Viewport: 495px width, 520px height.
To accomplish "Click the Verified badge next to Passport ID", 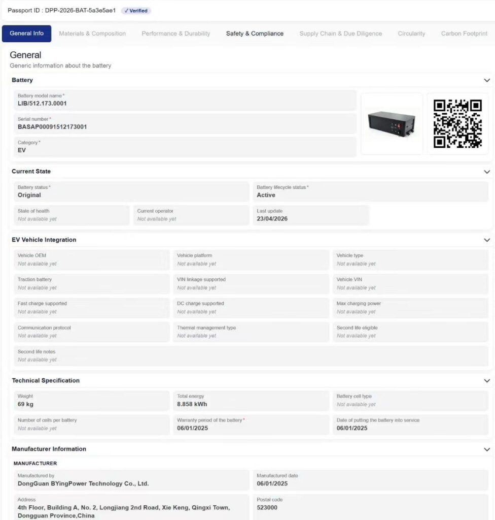I will pos(136,11).
